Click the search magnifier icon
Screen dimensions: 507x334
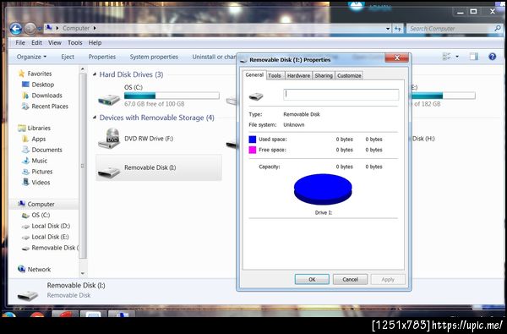tap(498, 29)
